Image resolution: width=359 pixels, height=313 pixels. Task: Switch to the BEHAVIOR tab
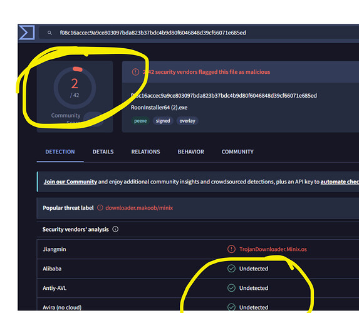(190, 151)
